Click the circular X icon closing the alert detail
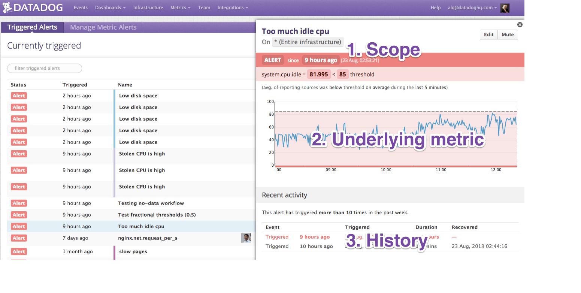 point(520,24)
